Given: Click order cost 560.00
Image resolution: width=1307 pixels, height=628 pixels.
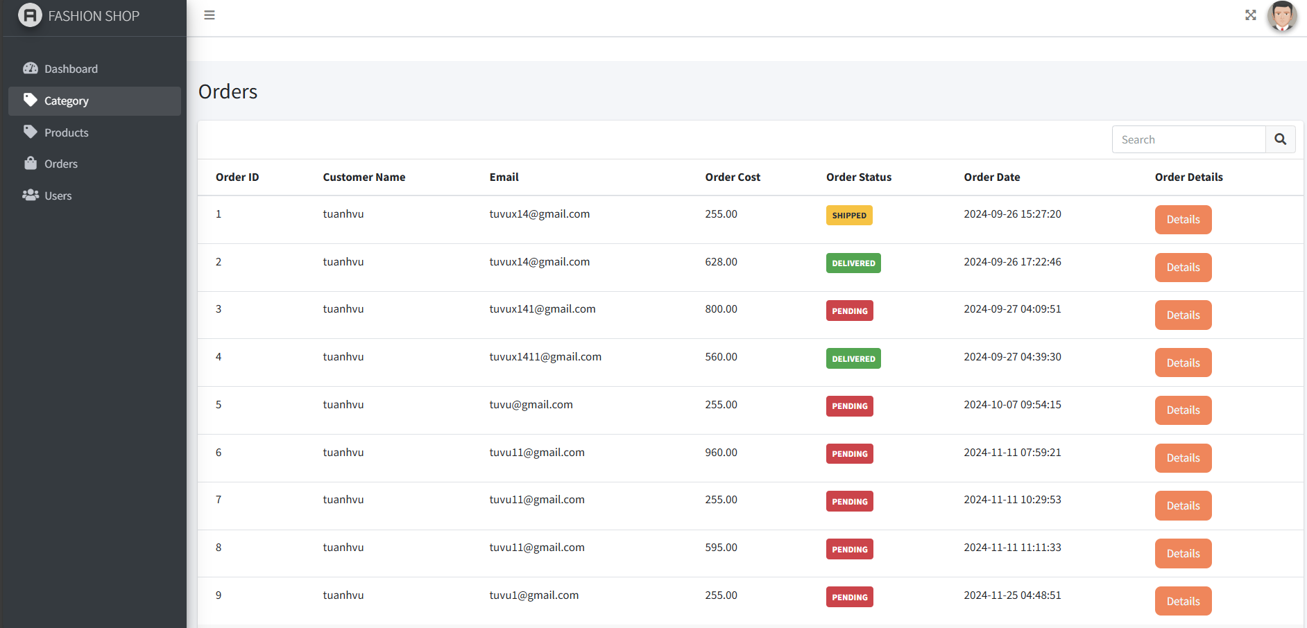Looking at the screenshot, I should (x=721, y=357).
